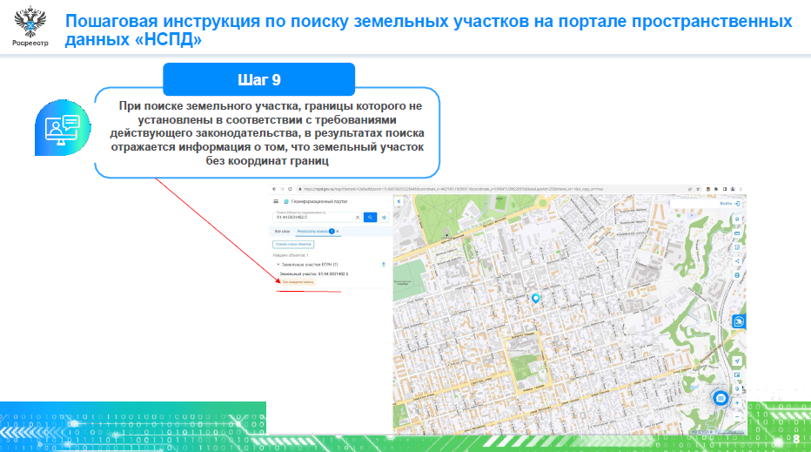Click the Найдено объектов: 1 text

tap(291, 255)
